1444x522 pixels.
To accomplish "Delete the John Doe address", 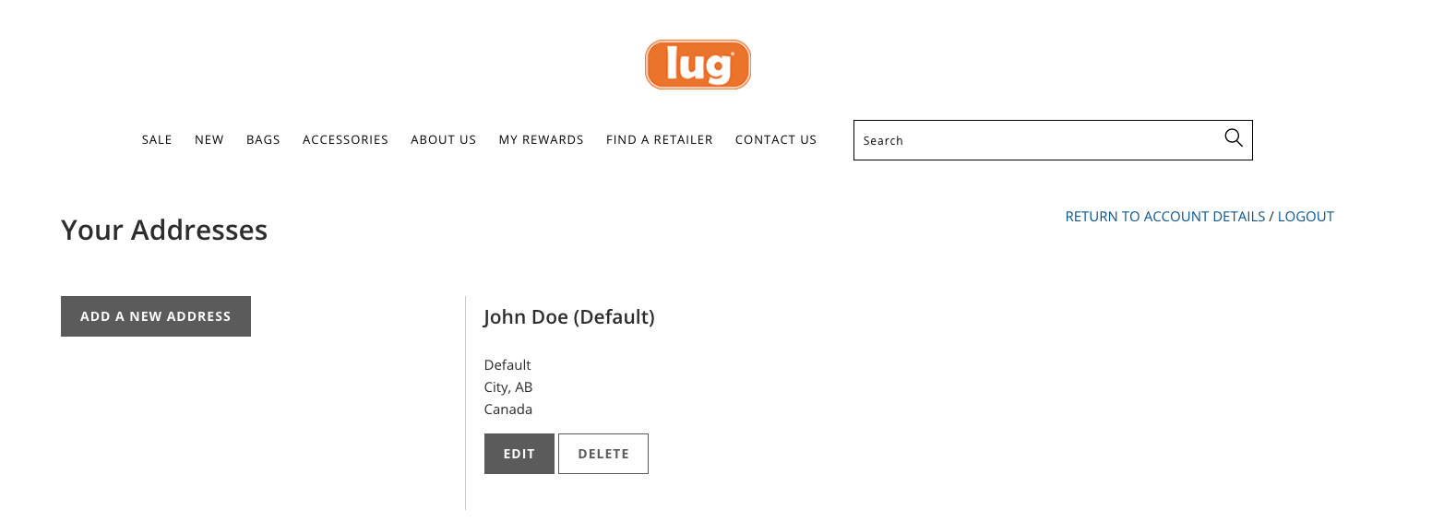I will pos(603,454).
